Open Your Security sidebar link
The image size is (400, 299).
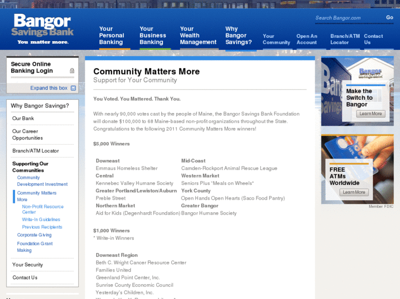point(28,264)
